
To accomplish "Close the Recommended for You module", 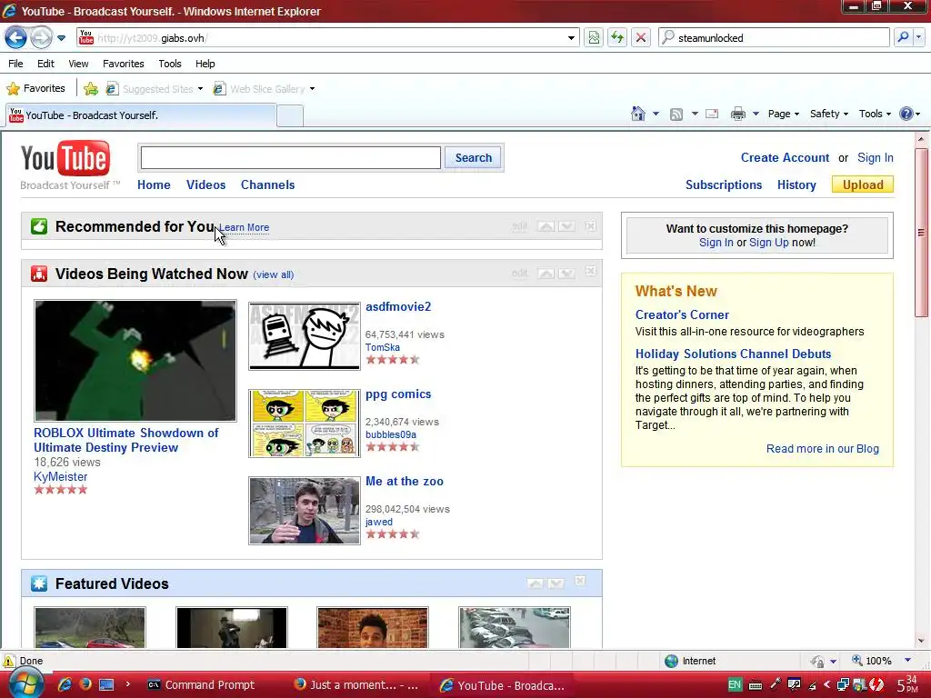I will click(x=590, y=226).
